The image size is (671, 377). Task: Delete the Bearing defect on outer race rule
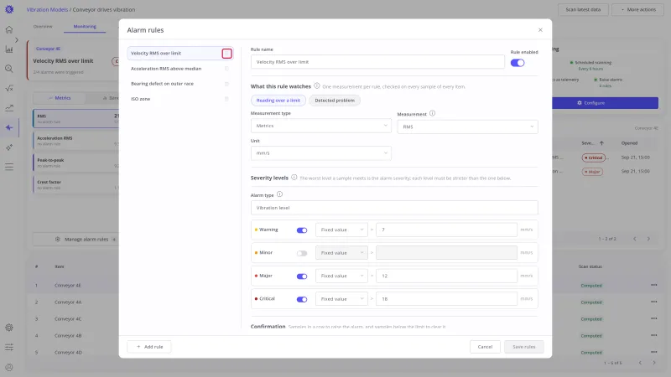226,84
